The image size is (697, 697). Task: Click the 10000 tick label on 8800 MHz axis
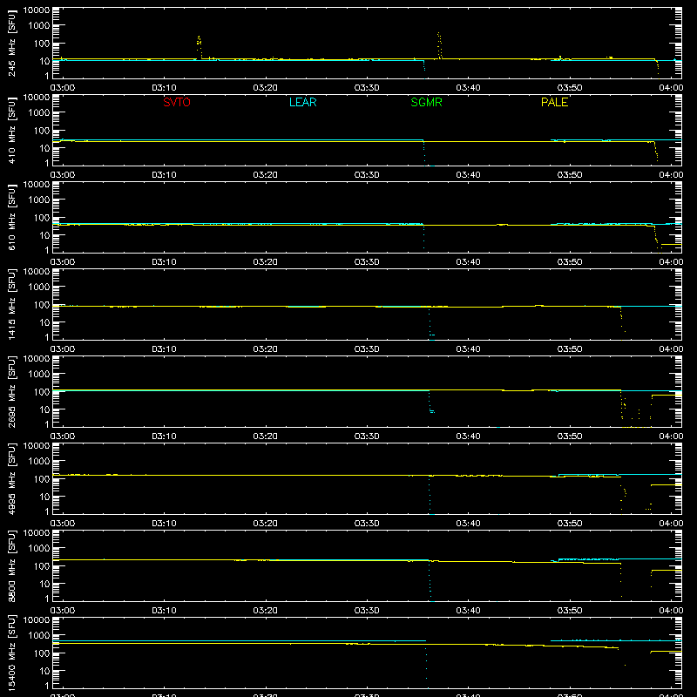click(x=37, y=533)
